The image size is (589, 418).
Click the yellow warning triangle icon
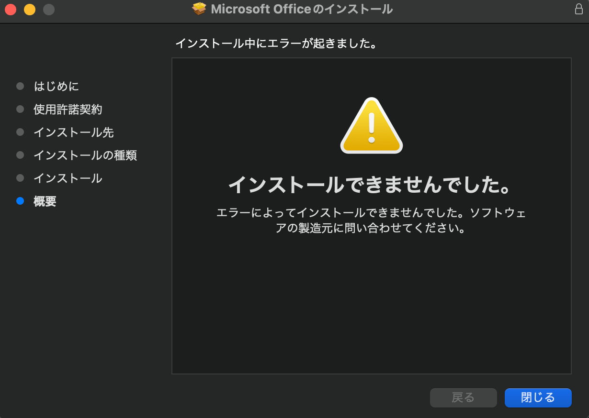(x=372, y=125)
